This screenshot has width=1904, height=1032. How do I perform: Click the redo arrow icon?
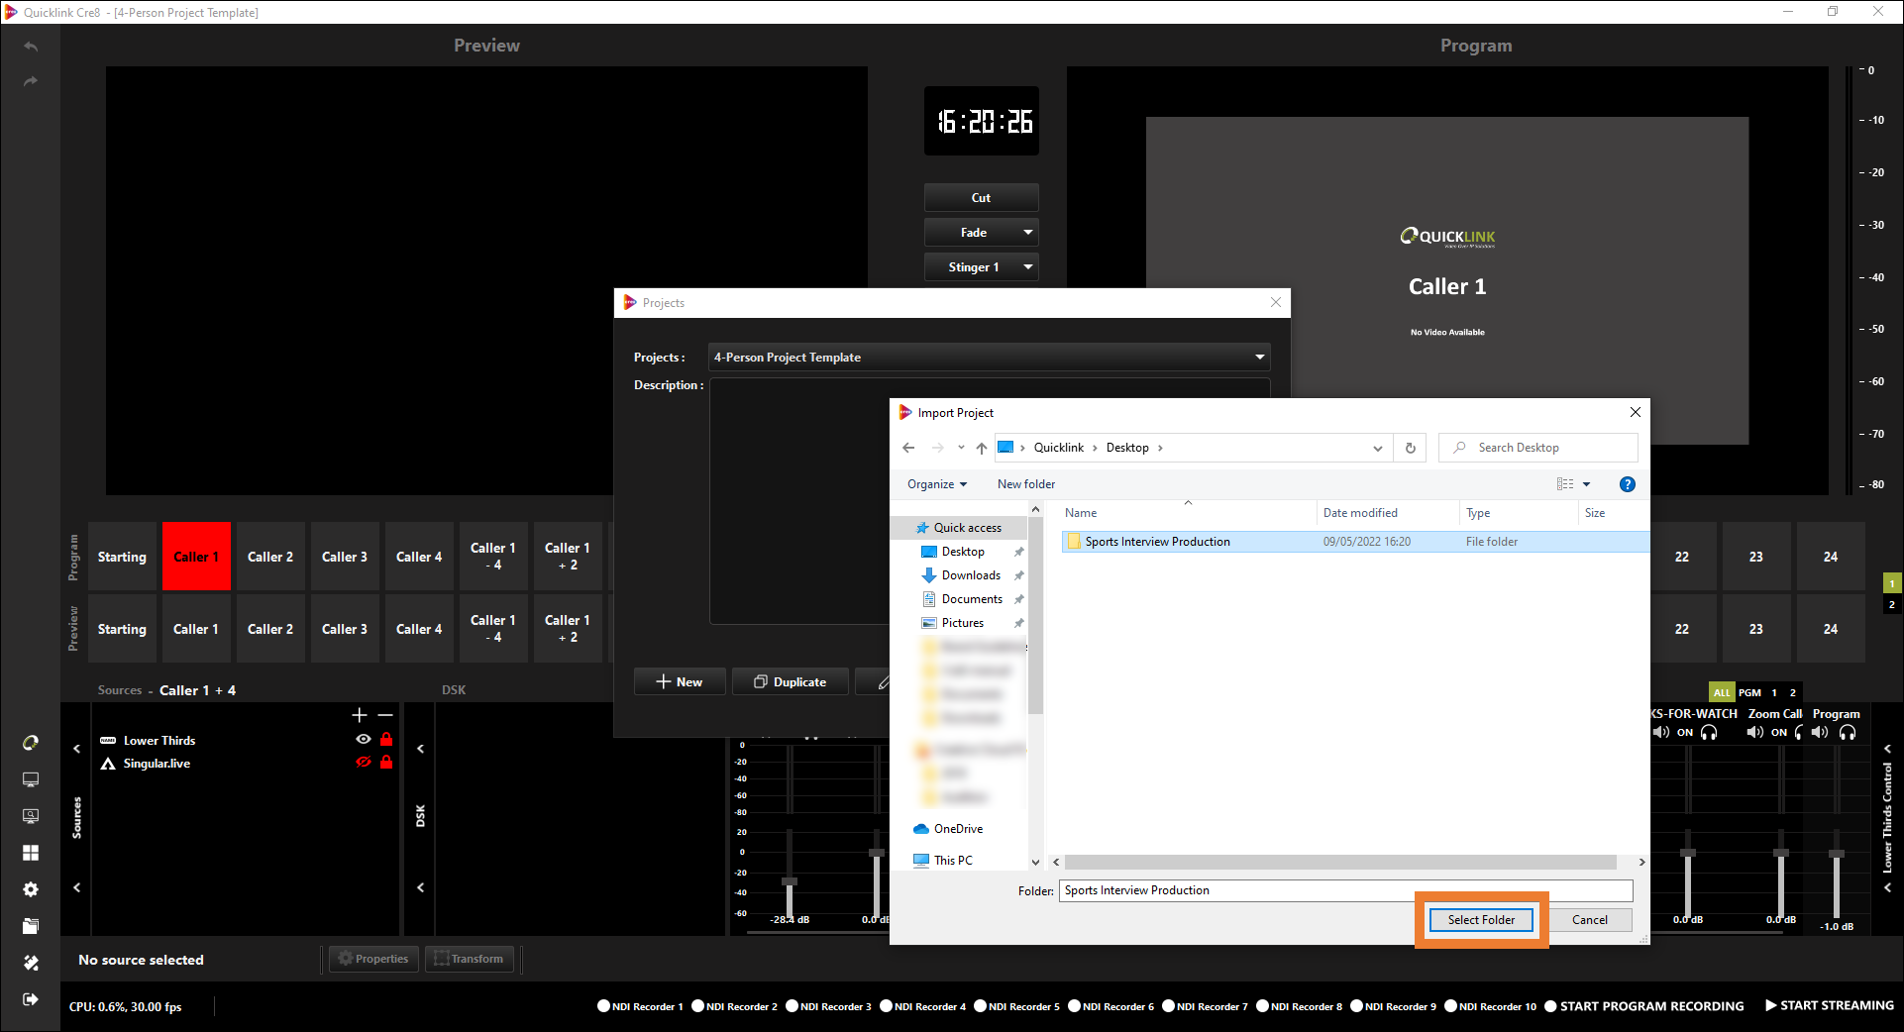(x=31, y=81)
